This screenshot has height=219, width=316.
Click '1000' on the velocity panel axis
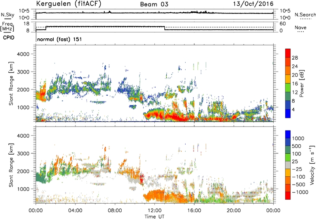tap(23, 189)
